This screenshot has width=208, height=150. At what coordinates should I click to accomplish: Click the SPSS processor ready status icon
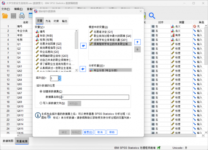point(159,148)
